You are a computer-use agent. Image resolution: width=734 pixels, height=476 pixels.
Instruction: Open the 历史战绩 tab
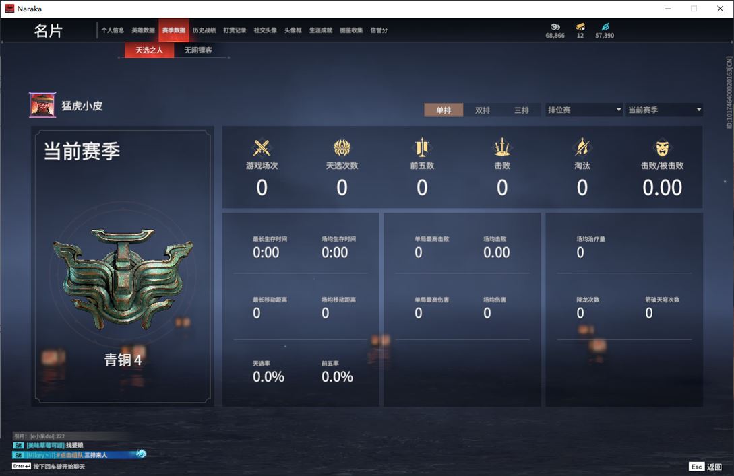tap(204, 30)
